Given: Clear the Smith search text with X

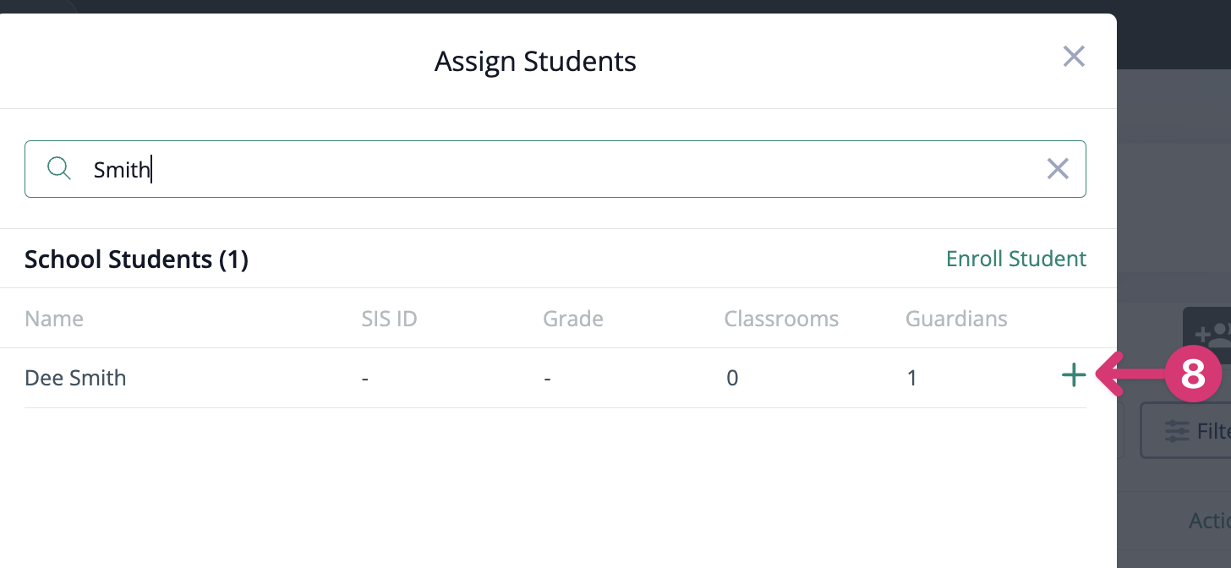Looking at the screenshot, I should click(x=1058, y=169).
